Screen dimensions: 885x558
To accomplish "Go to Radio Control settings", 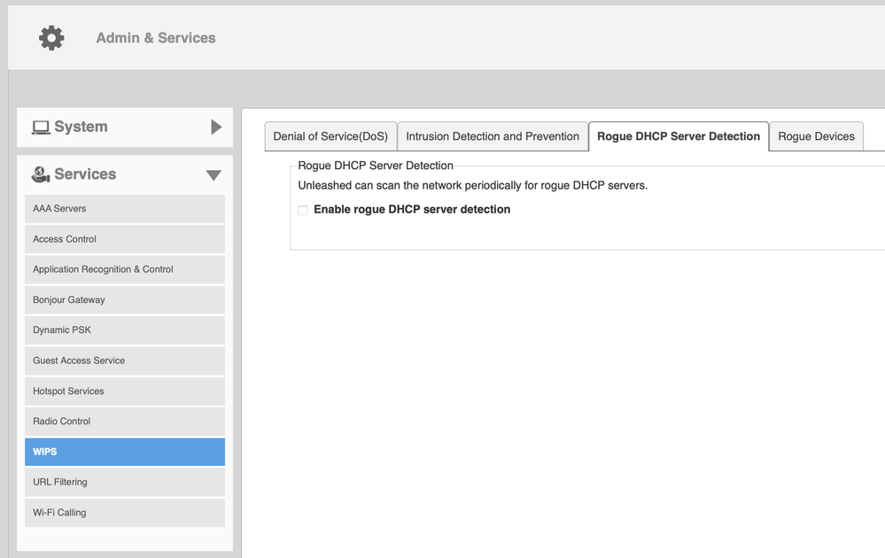I will pos(125,422).
